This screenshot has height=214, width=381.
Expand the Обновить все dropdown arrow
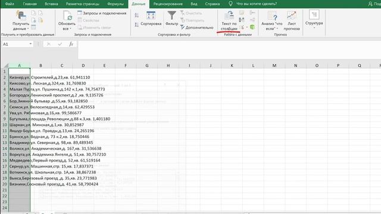(x=70, y=29)
